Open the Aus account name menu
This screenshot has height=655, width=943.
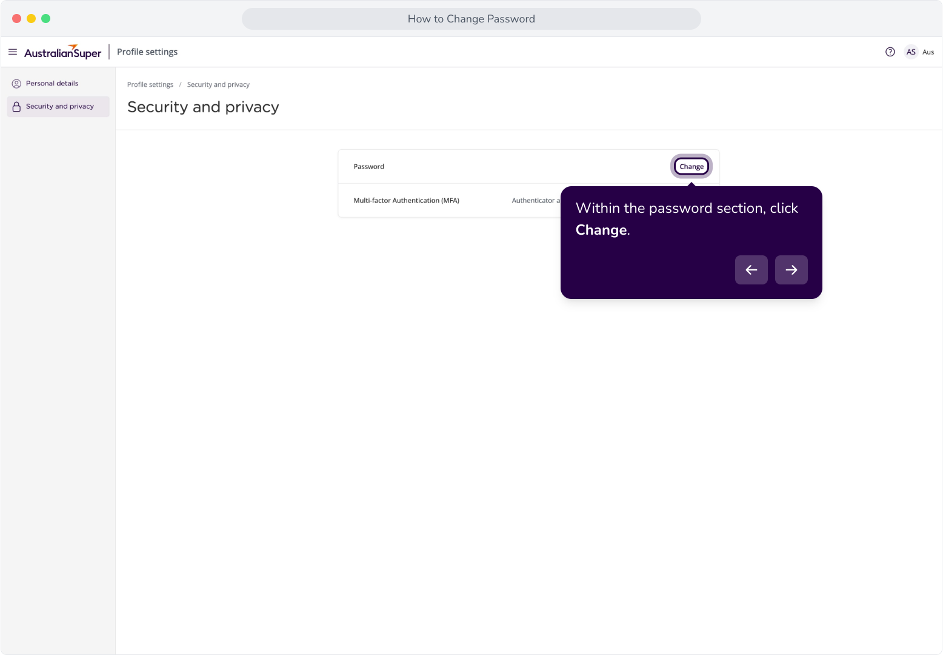coord(928,52)
